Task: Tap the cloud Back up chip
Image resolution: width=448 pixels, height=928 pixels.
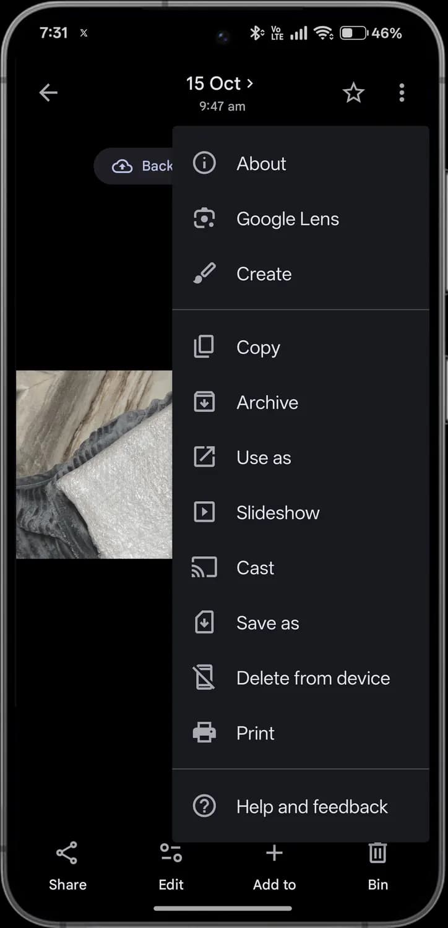Action: (134, 166)
